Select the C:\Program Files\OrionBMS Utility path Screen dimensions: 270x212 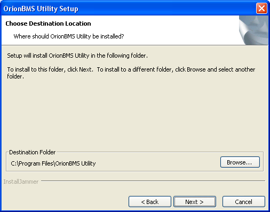click(53, 163)
